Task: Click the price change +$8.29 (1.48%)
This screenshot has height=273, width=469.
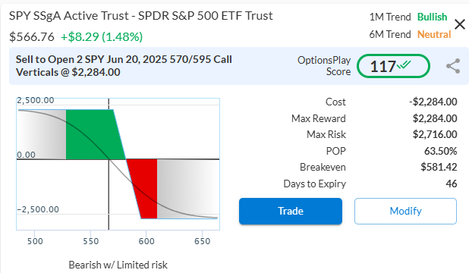Action: coord(102,36)
